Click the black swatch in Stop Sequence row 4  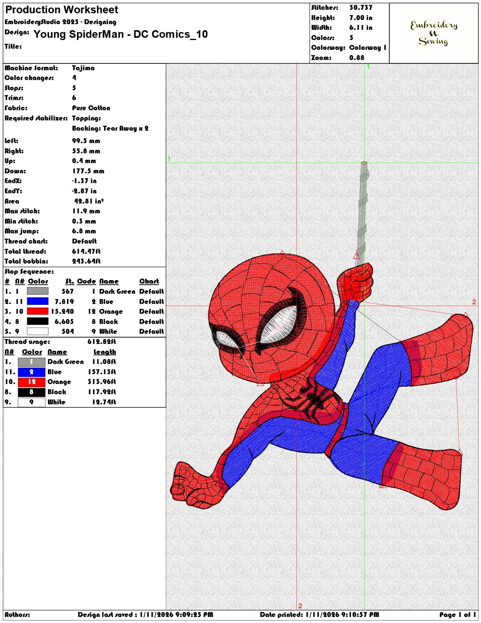[38, 321]
